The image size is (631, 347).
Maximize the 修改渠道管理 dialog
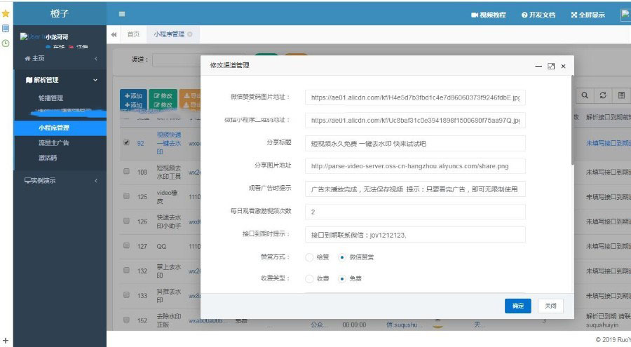pyautogui.click(x=551, y=66)
